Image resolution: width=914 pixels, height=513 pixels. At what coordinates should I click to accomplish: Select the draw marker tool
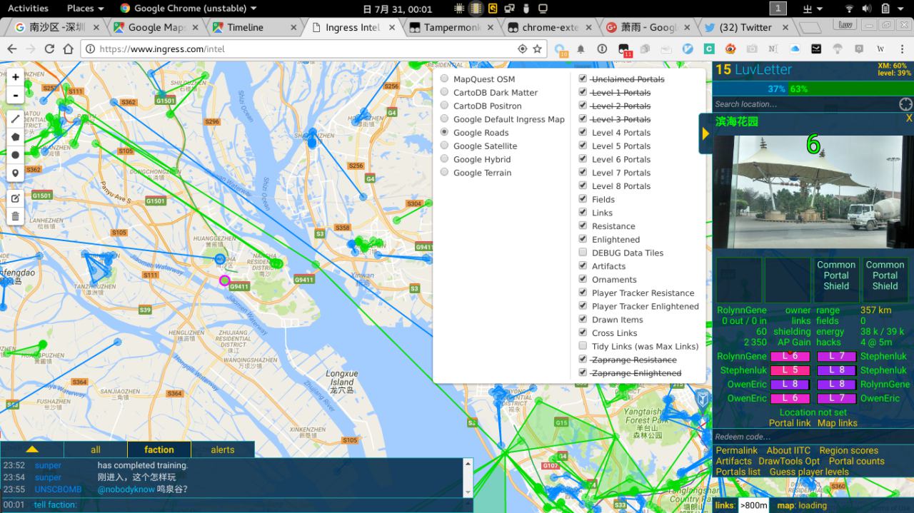click(15, 173)
